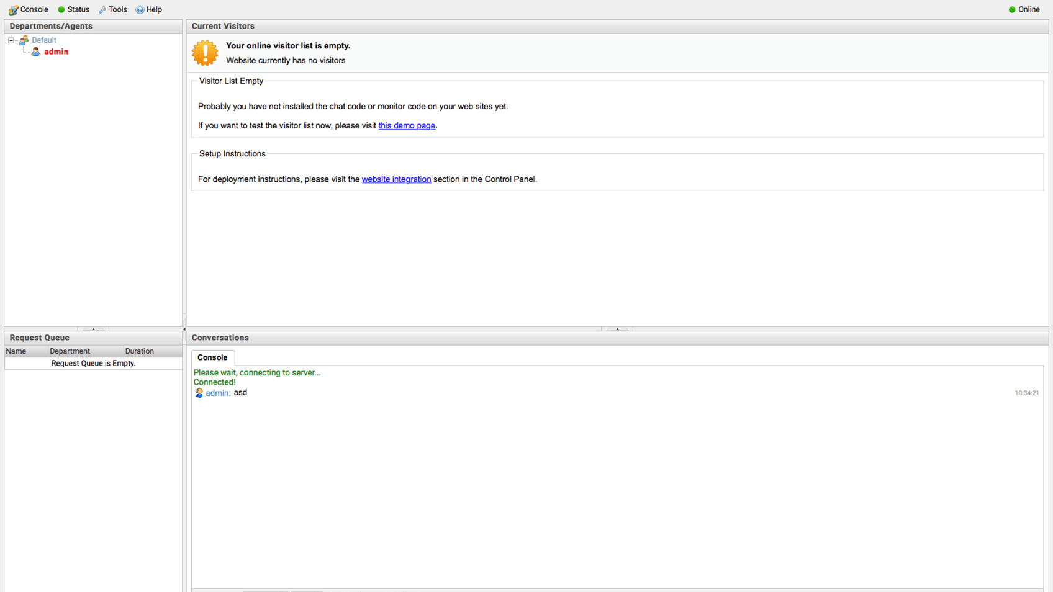Sort request queue by Name column

click(x=25, y=351)
